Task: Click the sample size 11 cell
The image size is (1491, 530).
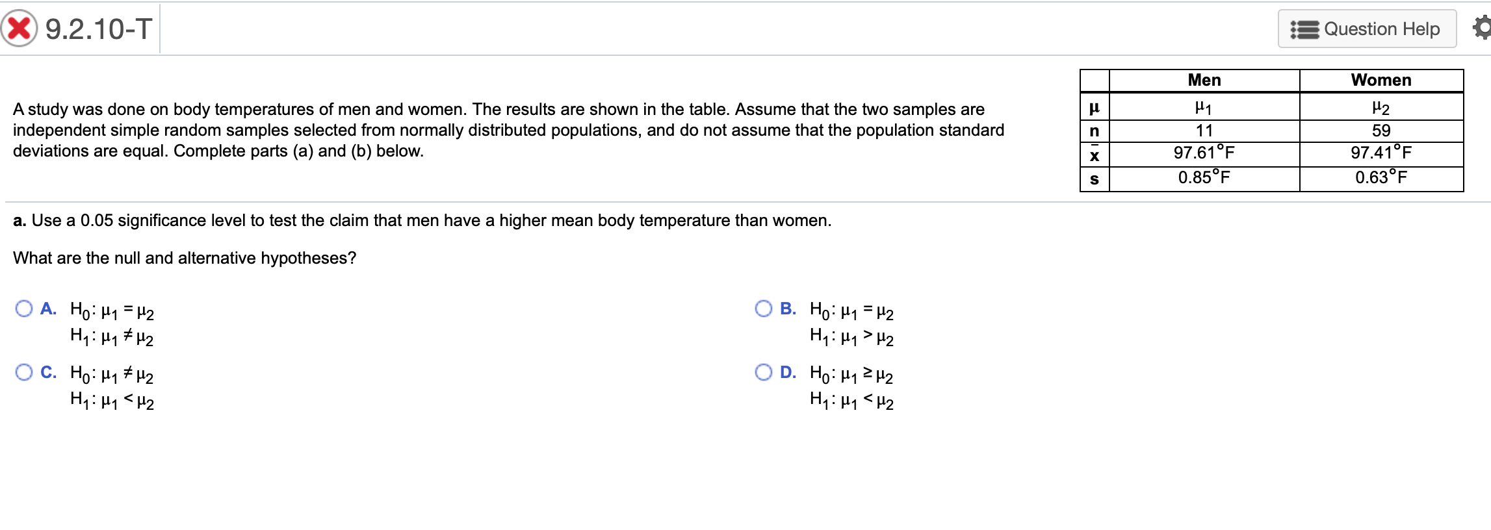Action: 1206,130
